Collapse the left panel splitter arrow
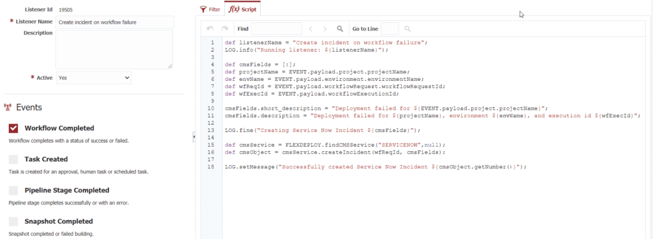This screenshot has width=653, height=239. point(194,136)
